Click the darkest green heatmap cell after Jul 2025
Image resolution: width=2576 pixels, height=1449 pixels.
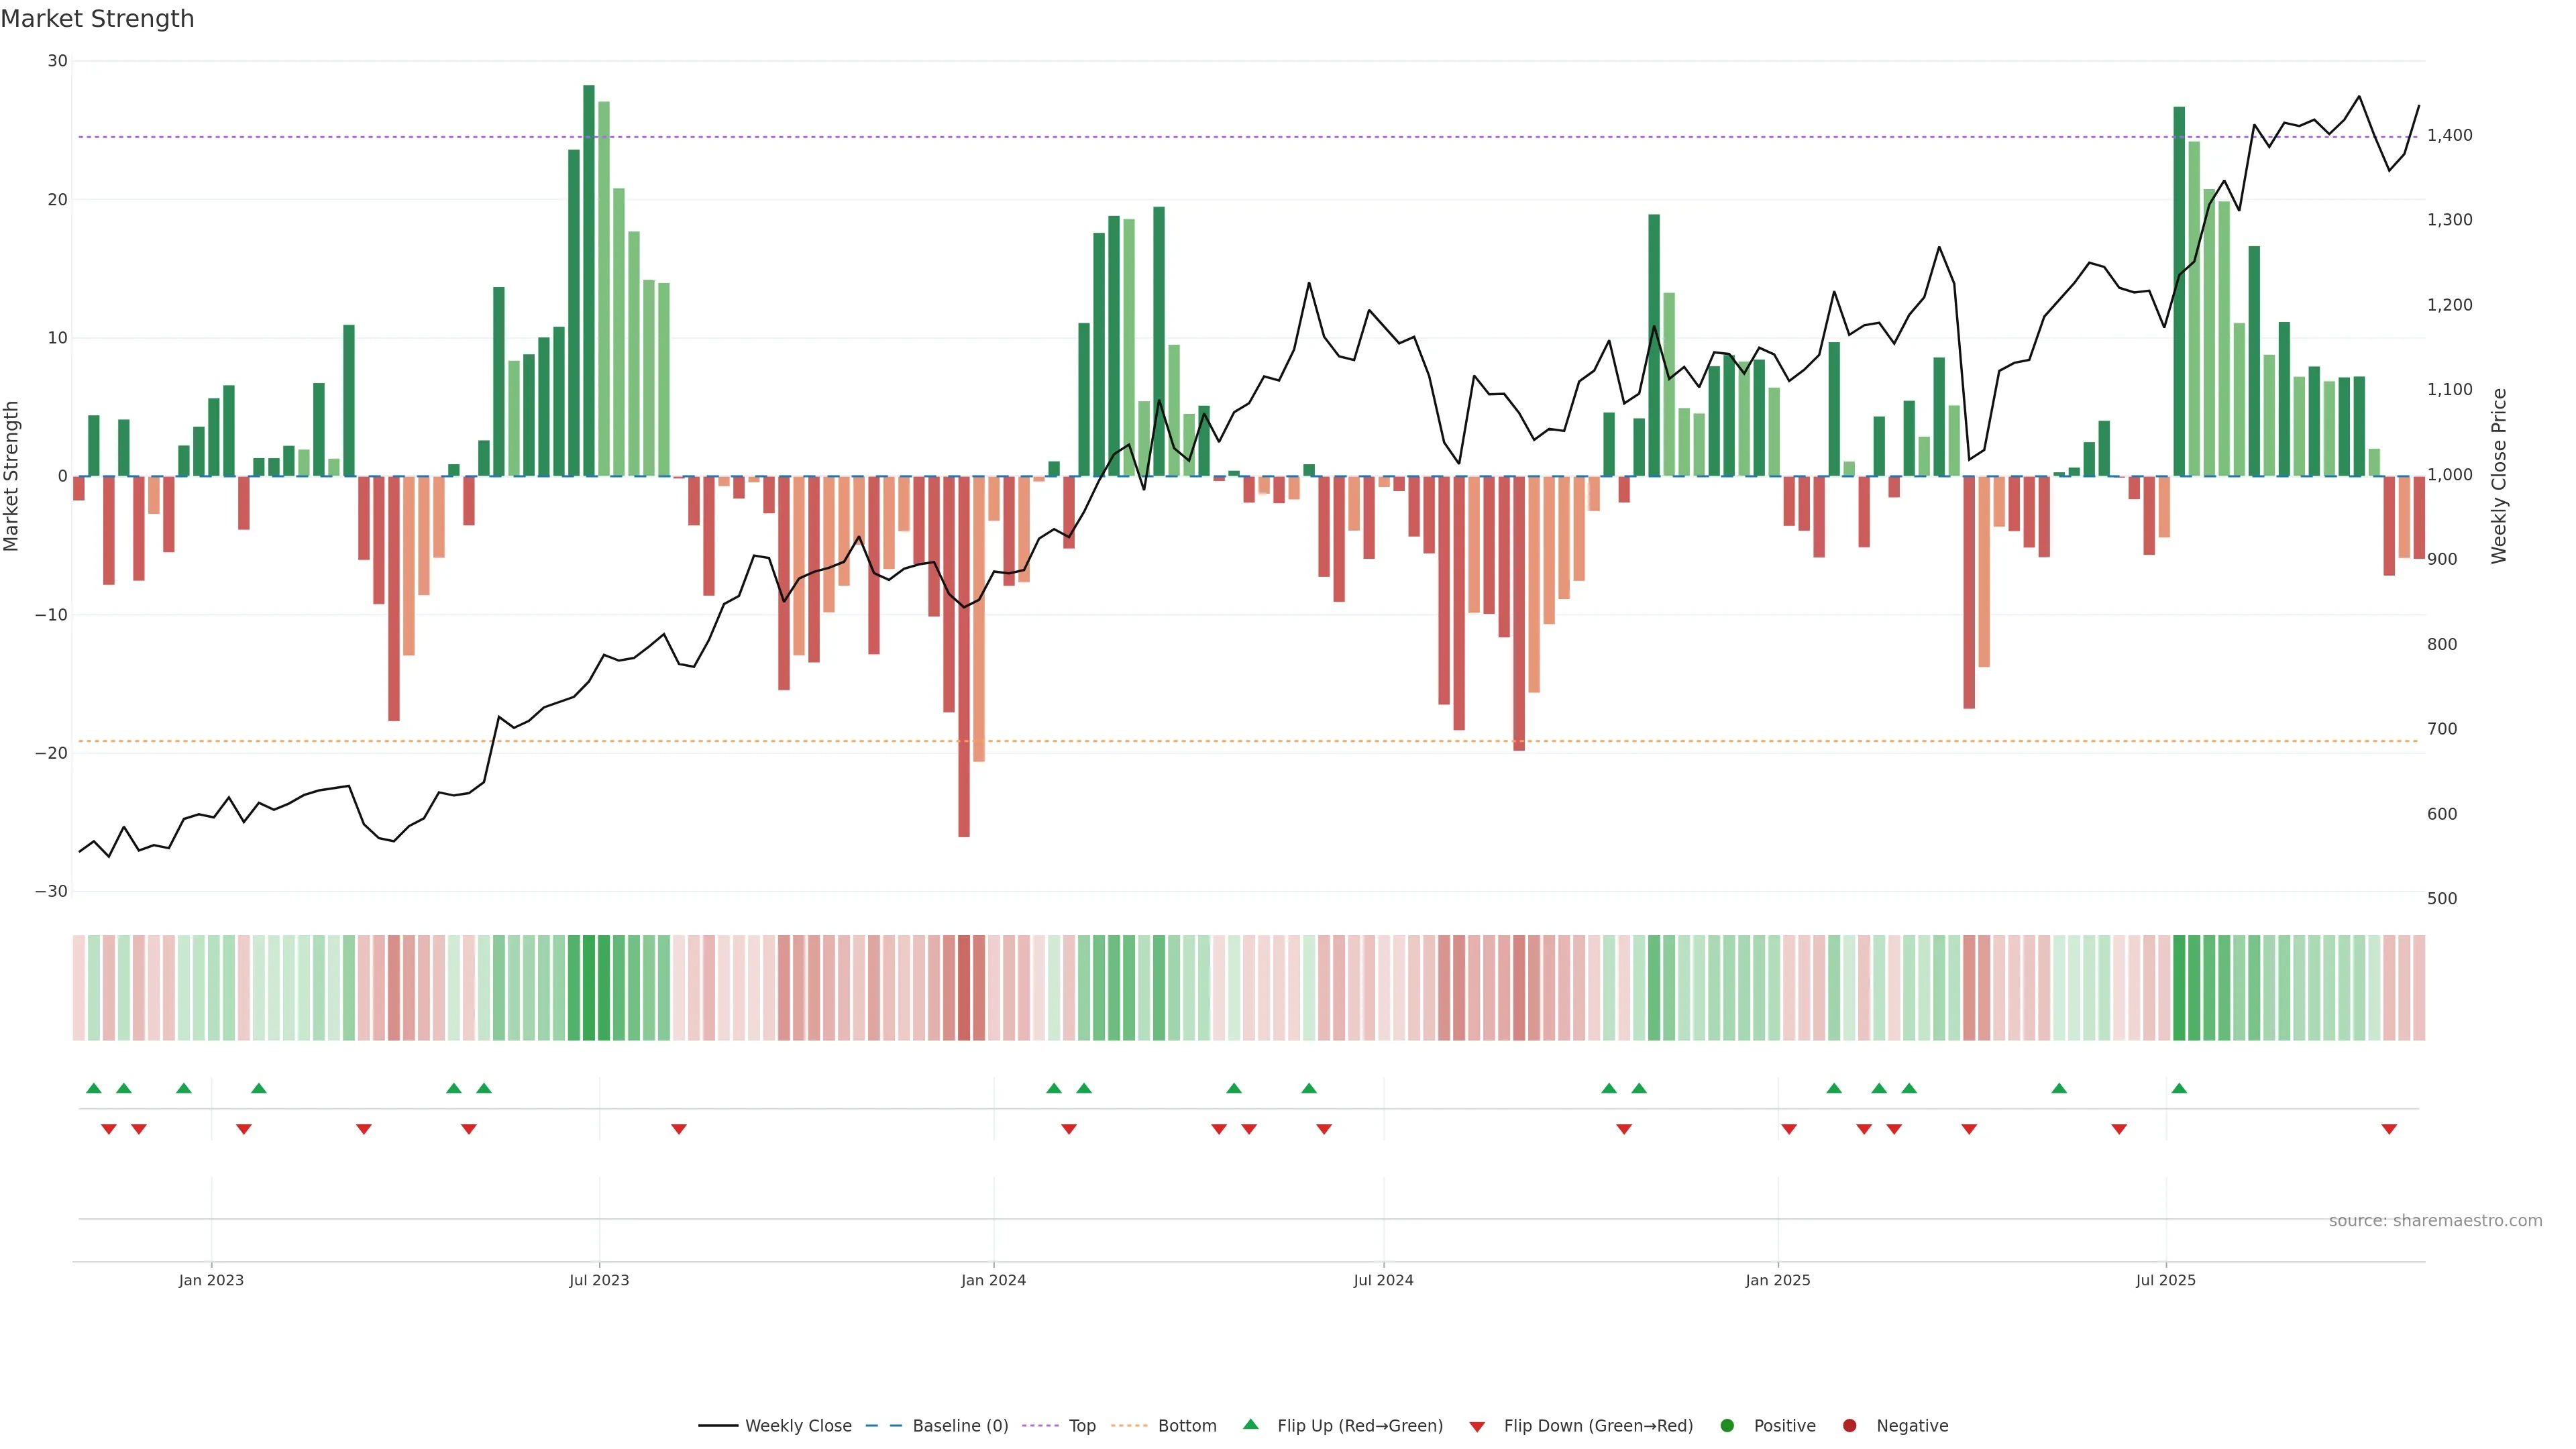(2179, 988)
